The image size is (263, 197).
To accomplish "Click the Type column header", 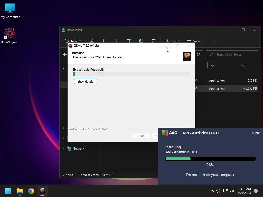I will (x=212, y=65).
